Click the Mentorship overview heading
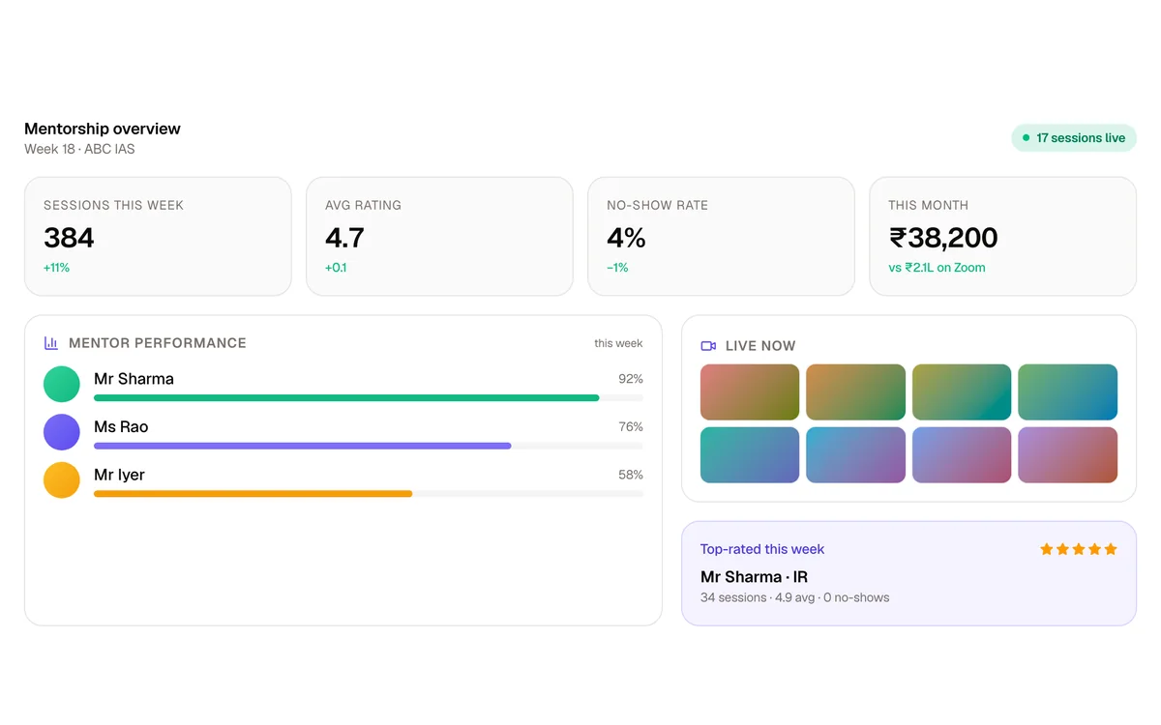 pos(103,129)
